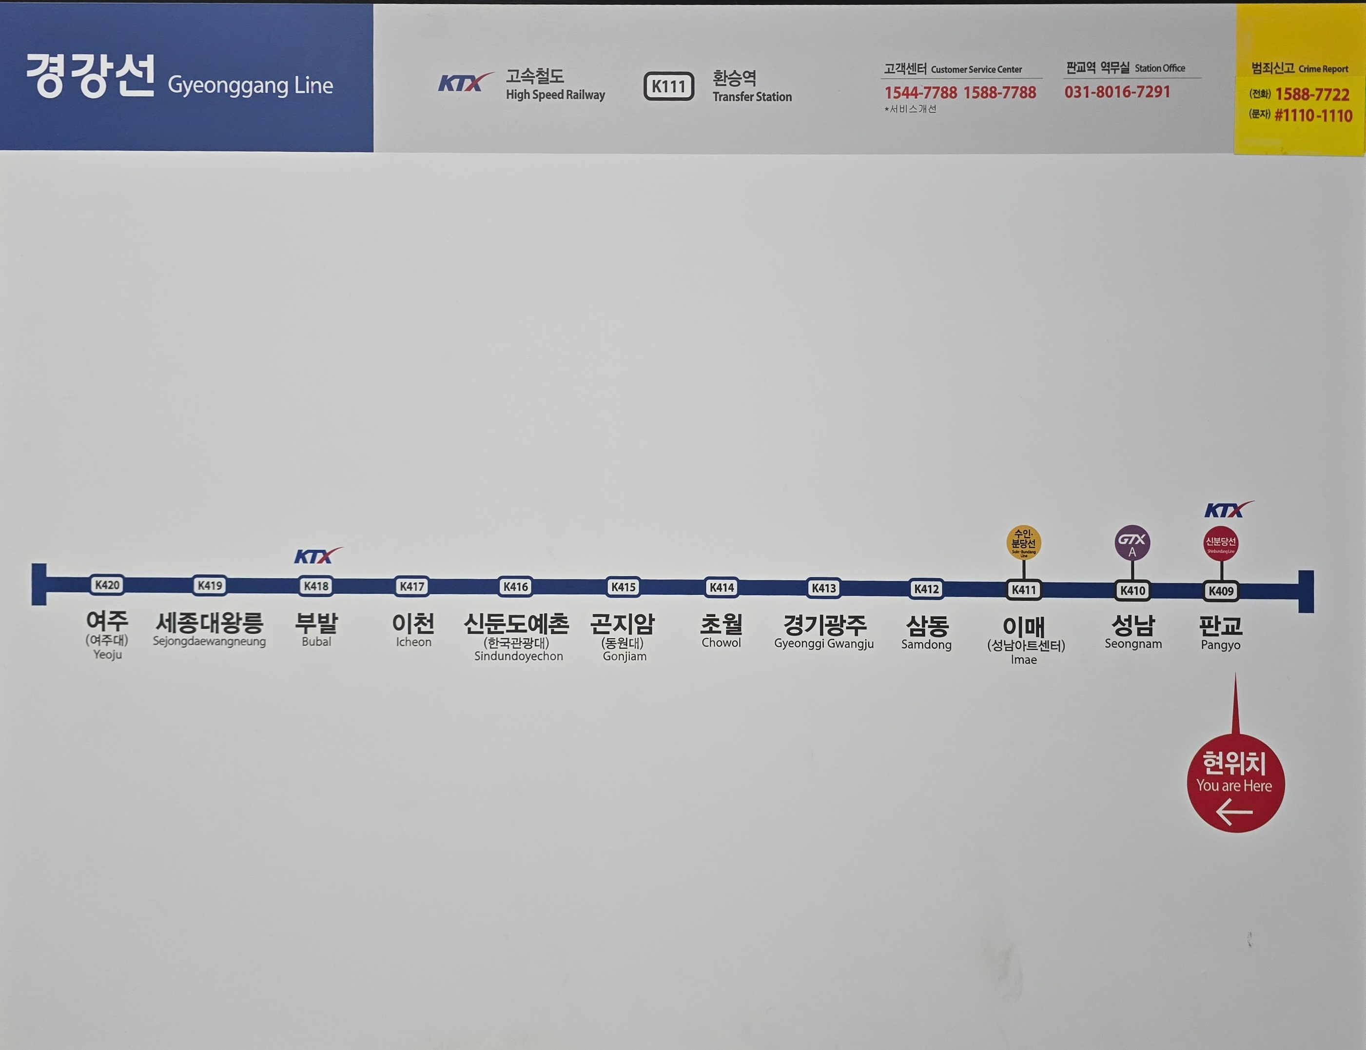The image size is (1366, 1050).
Task: Click the Gonjiam station label
Action: (623, 625)
